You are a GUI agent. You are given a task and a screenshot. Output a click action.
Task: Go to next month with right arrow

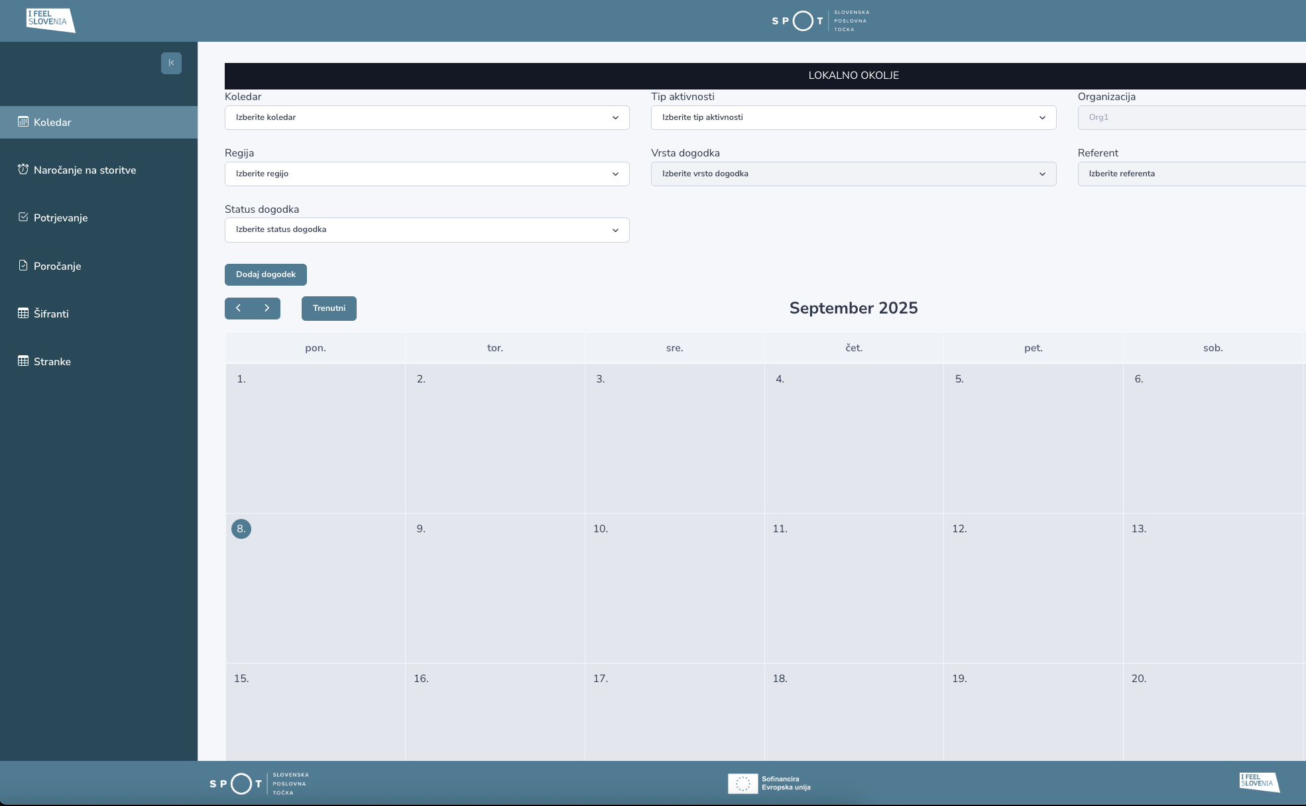pos(267,308)
